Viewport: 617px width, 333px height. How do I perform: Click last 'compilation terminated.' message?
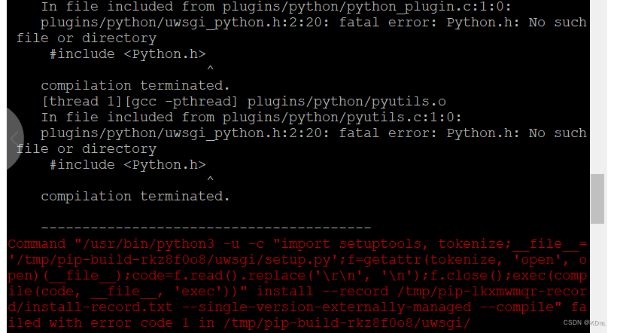coord(135,196)
